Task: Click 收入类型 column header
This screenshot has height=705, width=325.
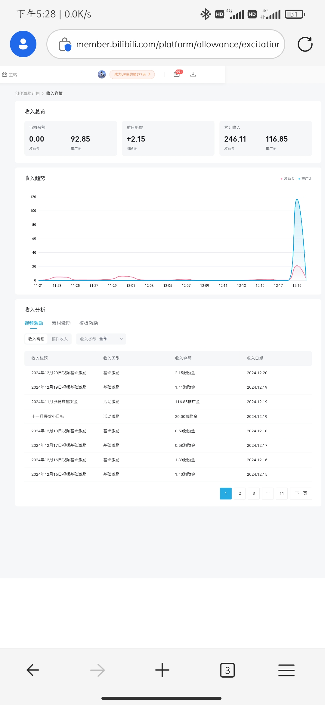Action: (x=111, y=358)
